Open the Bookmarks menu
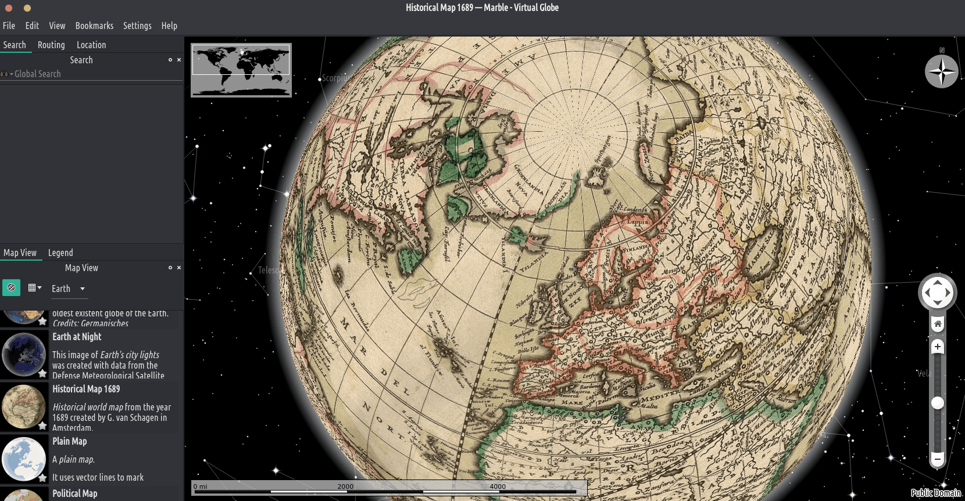Screen dimensions: 965x501 coord(94,26)
